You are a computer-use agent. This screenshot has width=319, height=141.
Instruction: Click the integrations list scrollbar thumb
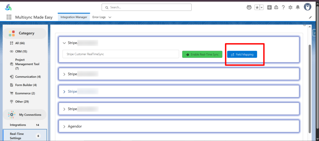pos(310,89)
